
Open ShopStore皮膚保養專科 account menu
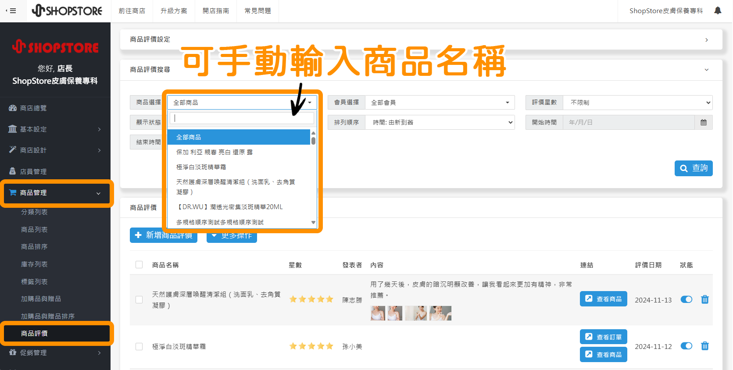(666, 11)
